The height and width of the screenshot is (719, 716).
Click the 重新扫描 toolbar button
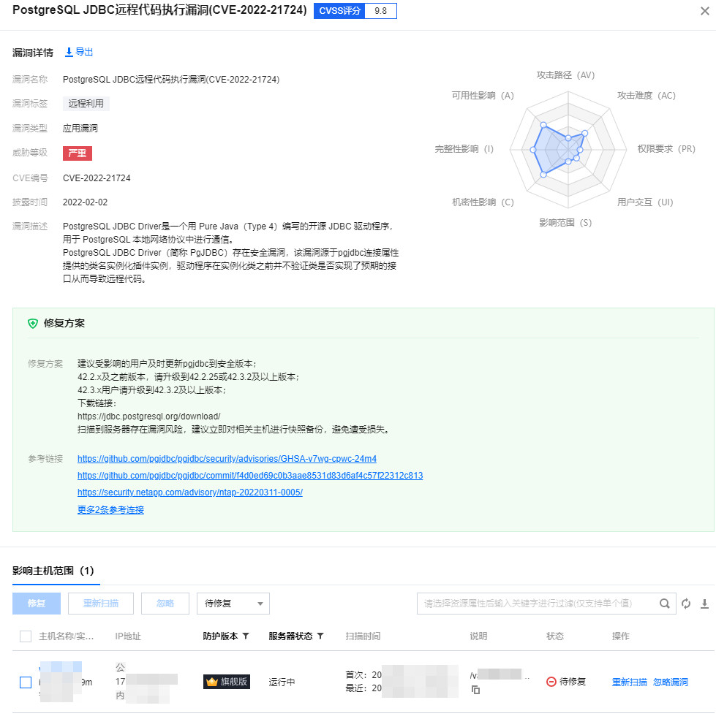(x=100, y=604)
